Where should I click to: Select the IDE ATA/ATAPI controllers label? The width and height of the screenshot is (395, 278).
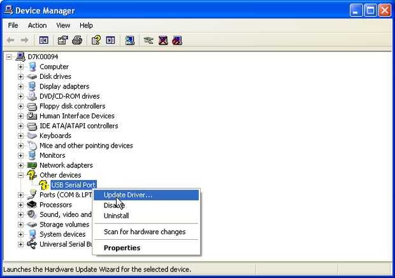79,126
